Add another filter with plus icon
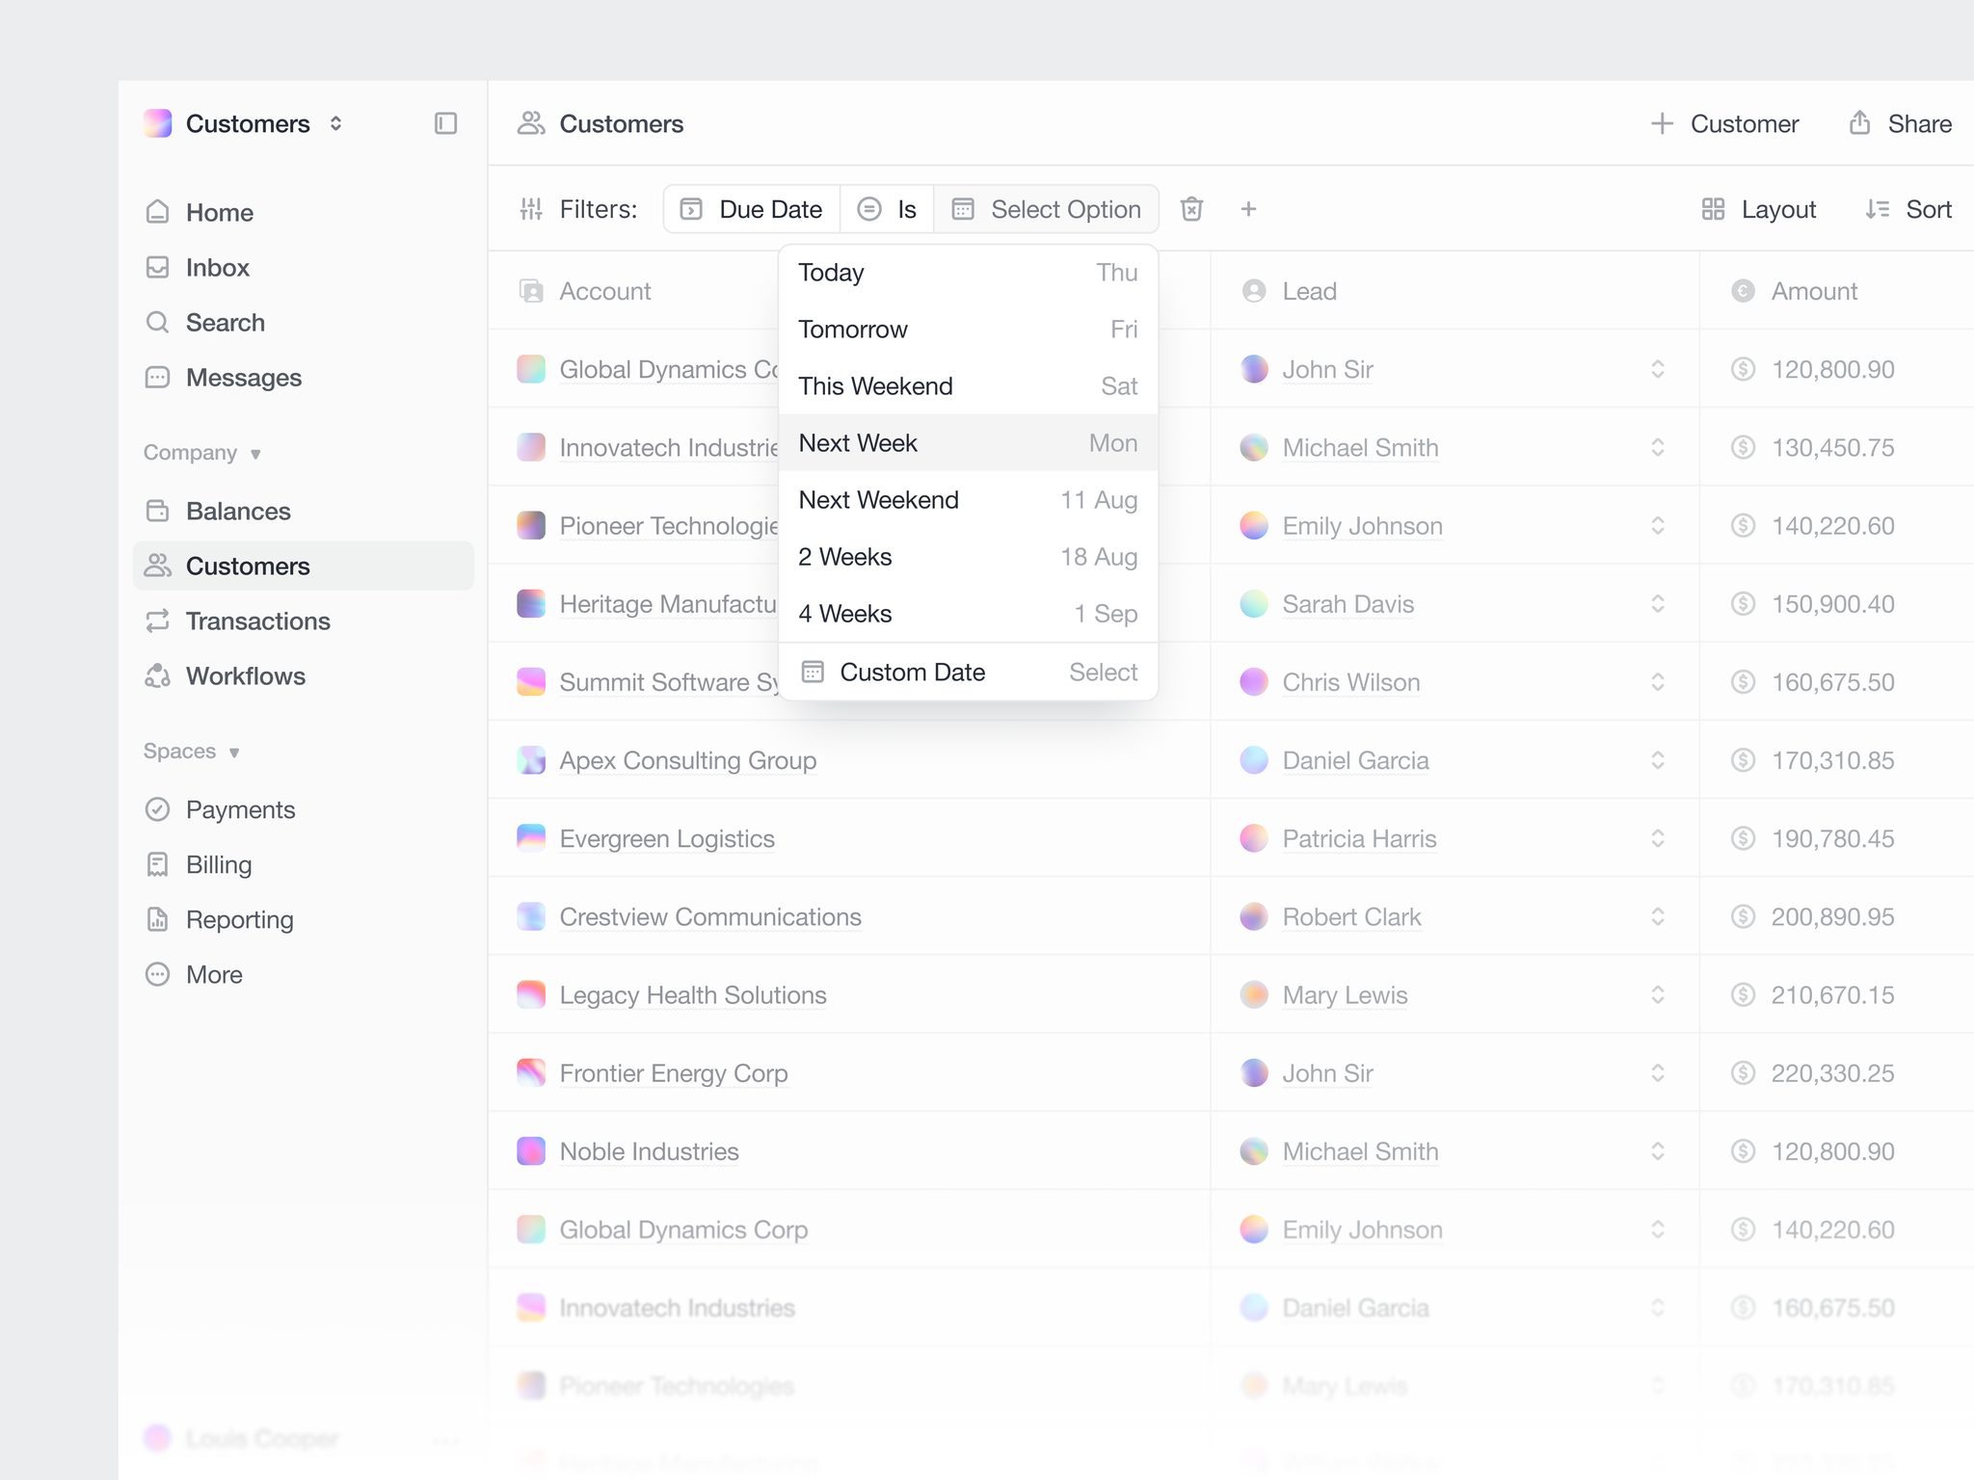The height and width of the screenshot is (1480, 1974). point(1248,209)
